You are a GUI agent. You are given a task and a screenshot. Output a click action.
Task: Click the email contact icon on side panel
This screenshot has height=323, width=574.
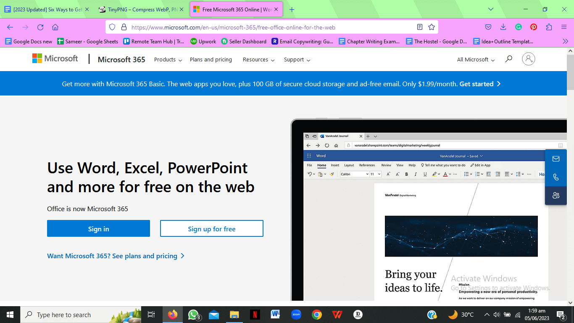pyautogui.click(x=556, y=159)
